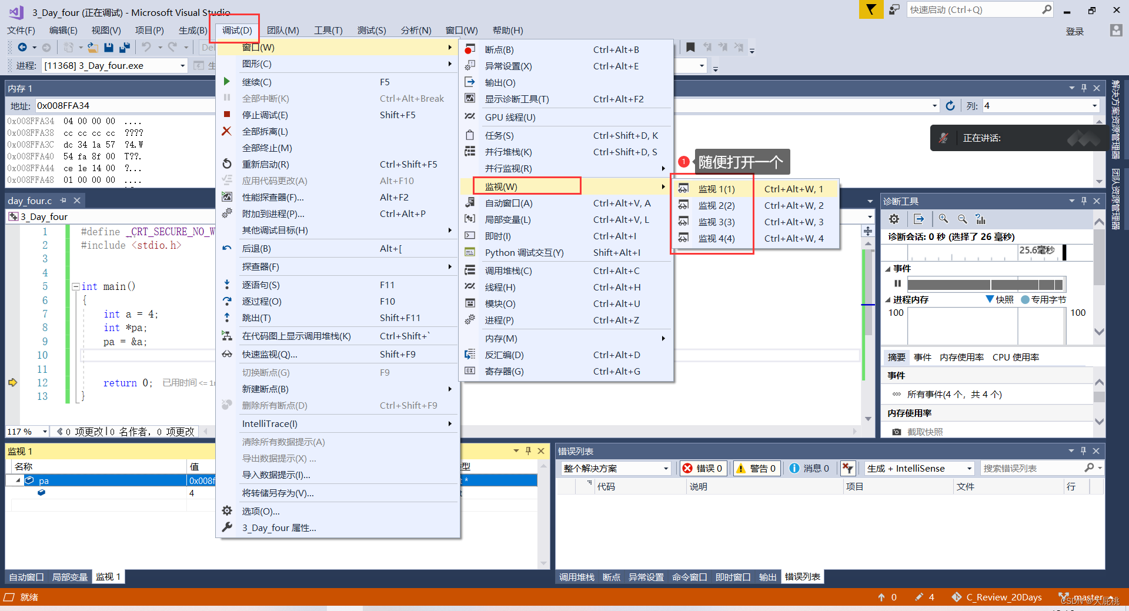Click Stop Debugging 停止调试(E) in Debug menu
Screen dimensions: 1129x611
pos(338,115)
